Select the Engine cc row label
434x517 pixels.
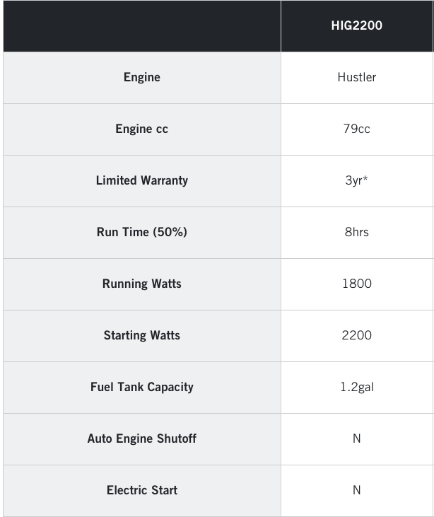142,129
